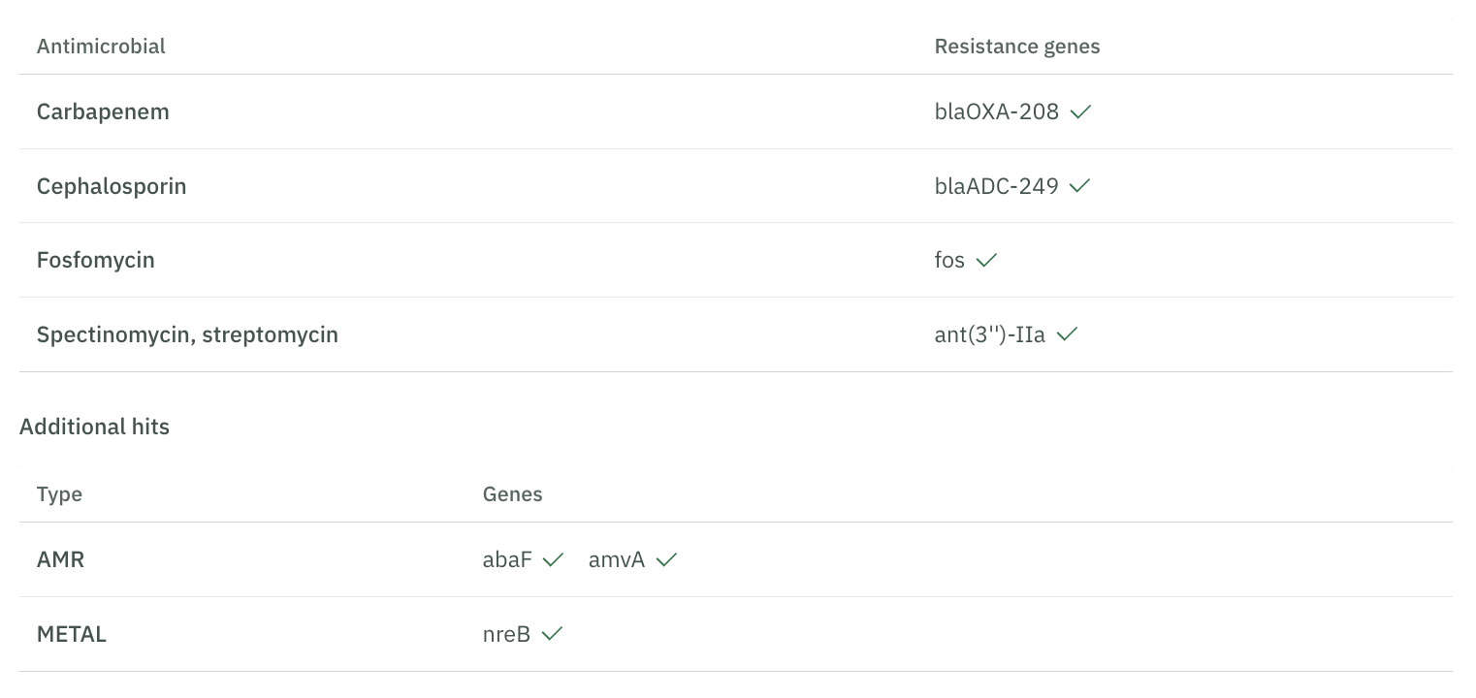Select the blaADC-249 gene name
The height and width of the screenshot is (698, 1476).
click(996, 186)
